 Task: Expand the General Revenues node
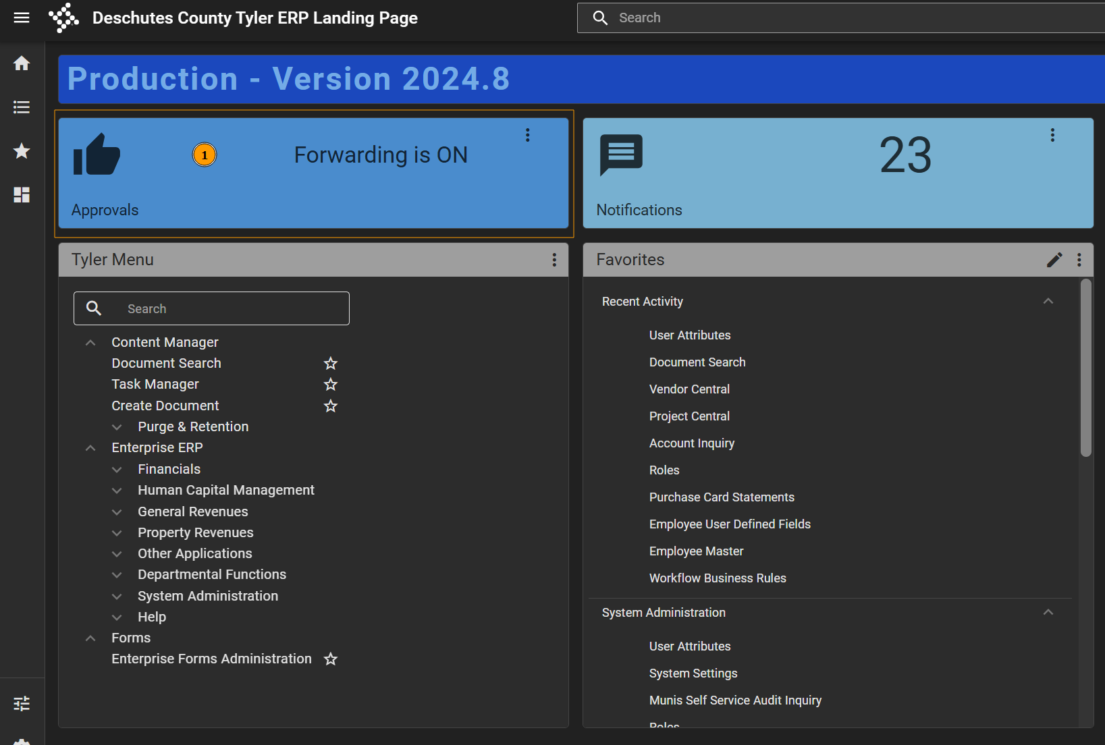[117, 512]
